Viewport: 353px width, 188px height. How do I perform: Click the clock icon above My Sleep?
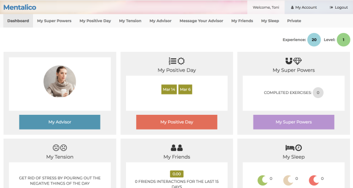[x=299, y=148]
